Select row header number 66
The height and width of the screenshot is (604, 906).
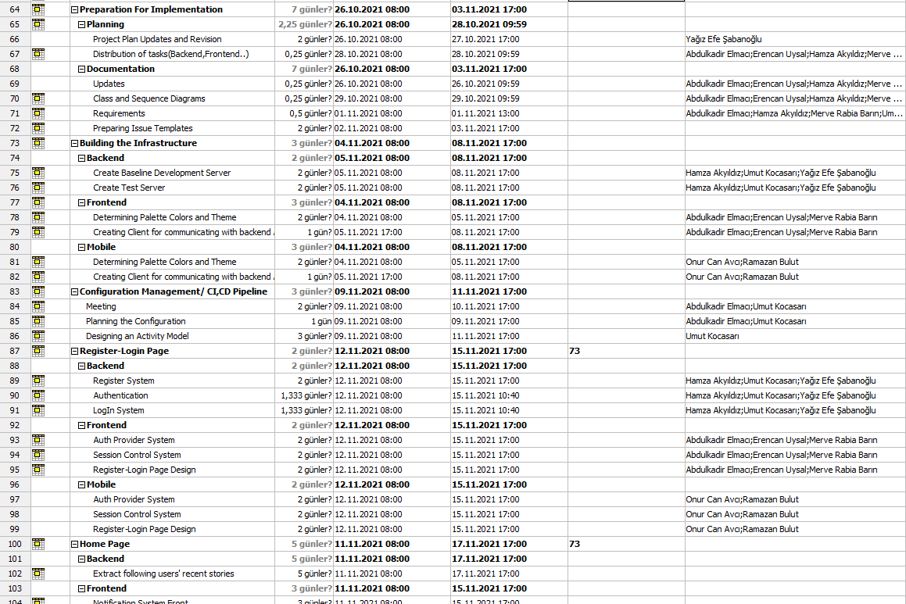point(14,39)
